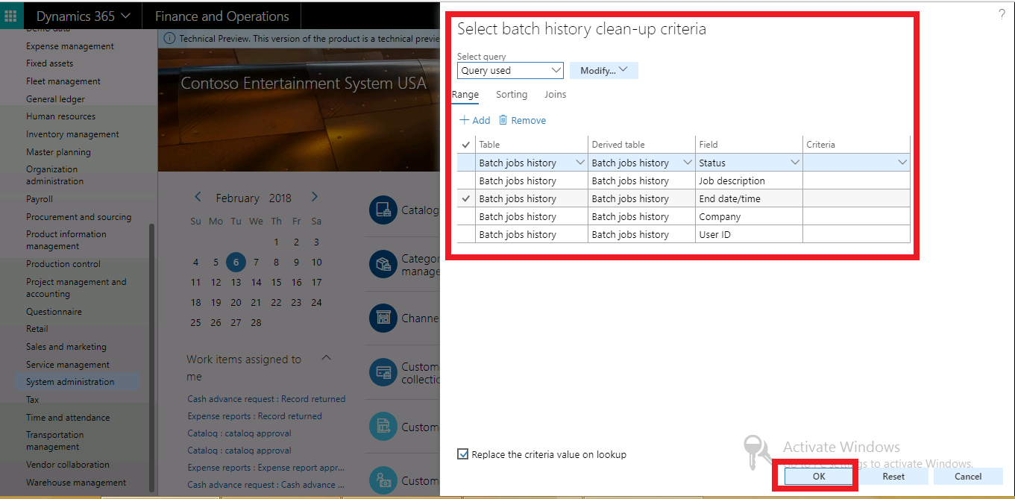
Task: Open the Status field dropdown
Action: [x=795, y=162]
